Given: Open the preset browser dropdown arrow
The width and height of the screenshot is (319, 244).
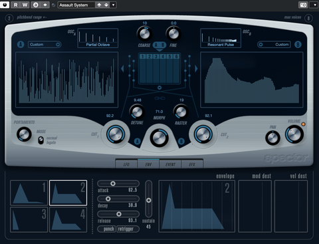Looking at the screenshot, I should 113,5.
